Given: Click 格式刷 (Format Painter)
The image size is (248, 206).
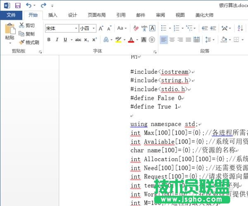Looking at the screenshot, I should pos(29,42).
